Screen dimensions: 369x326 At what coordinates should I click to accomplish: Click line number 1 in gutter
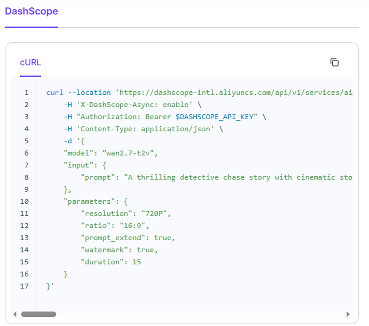coord(26,93)
